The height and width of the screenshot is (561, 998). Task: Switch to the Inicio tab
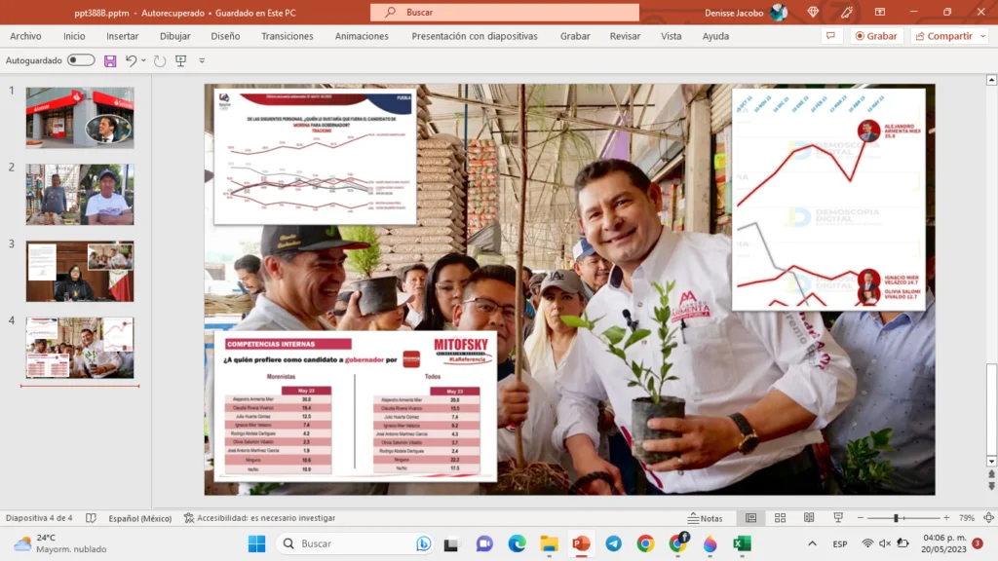[74, 36]
